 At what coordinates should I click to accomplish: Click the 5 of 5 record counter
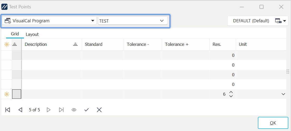[34, 110]
